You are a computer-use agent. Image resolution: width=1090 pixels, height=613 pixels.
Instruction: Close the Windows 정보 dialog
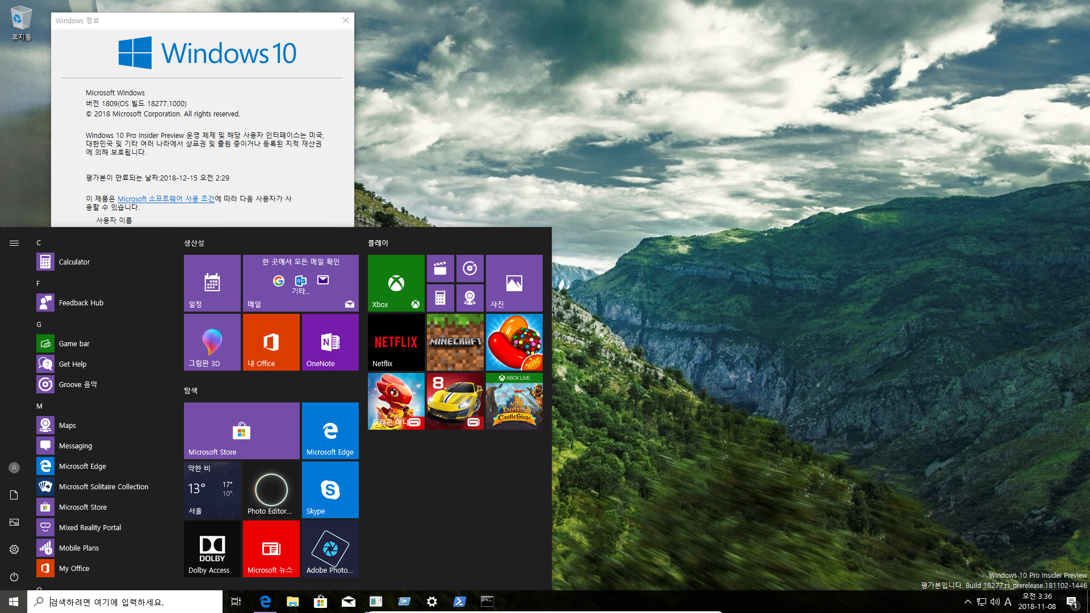[x=346, y=20]
